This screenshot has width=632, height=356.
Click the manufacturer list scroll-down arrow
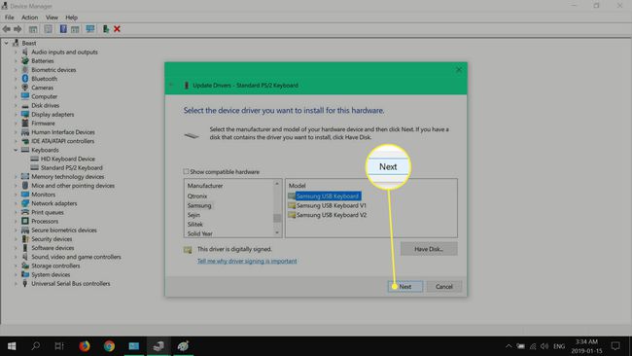(x=277, y=232)
